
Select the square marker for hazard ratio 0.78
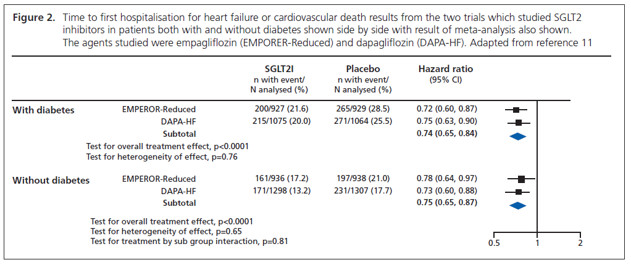tap(521, 179)
